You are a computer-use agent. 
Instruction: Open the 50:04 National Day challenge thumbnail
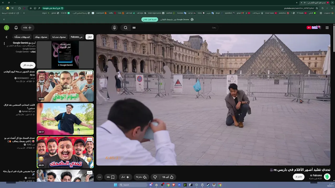(x=65, y=86)
